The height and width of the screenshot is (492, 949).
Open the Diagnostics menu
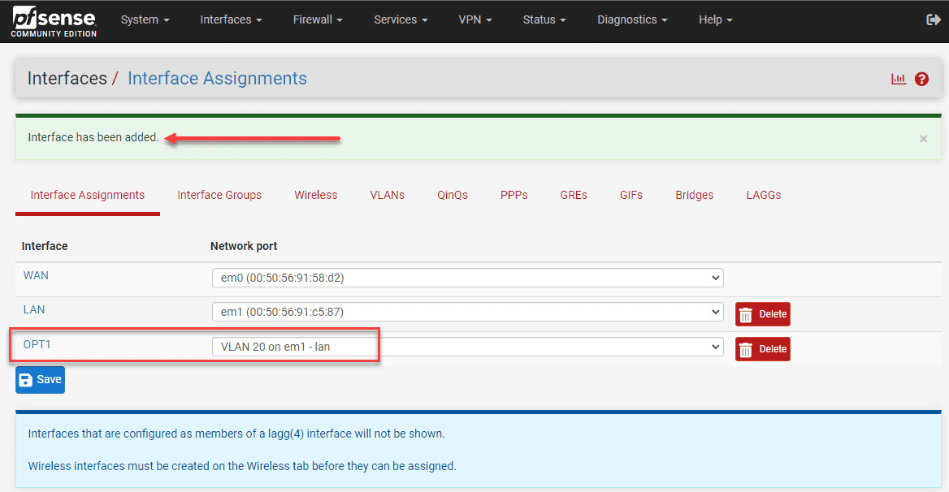(x=632, y=20)
